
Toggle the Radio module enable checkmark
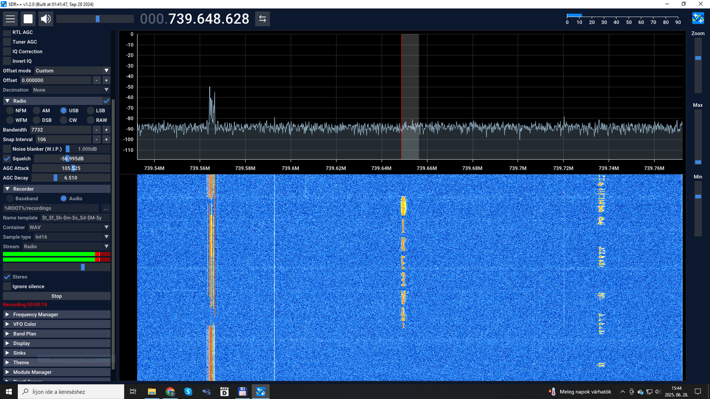click(106, 101)
